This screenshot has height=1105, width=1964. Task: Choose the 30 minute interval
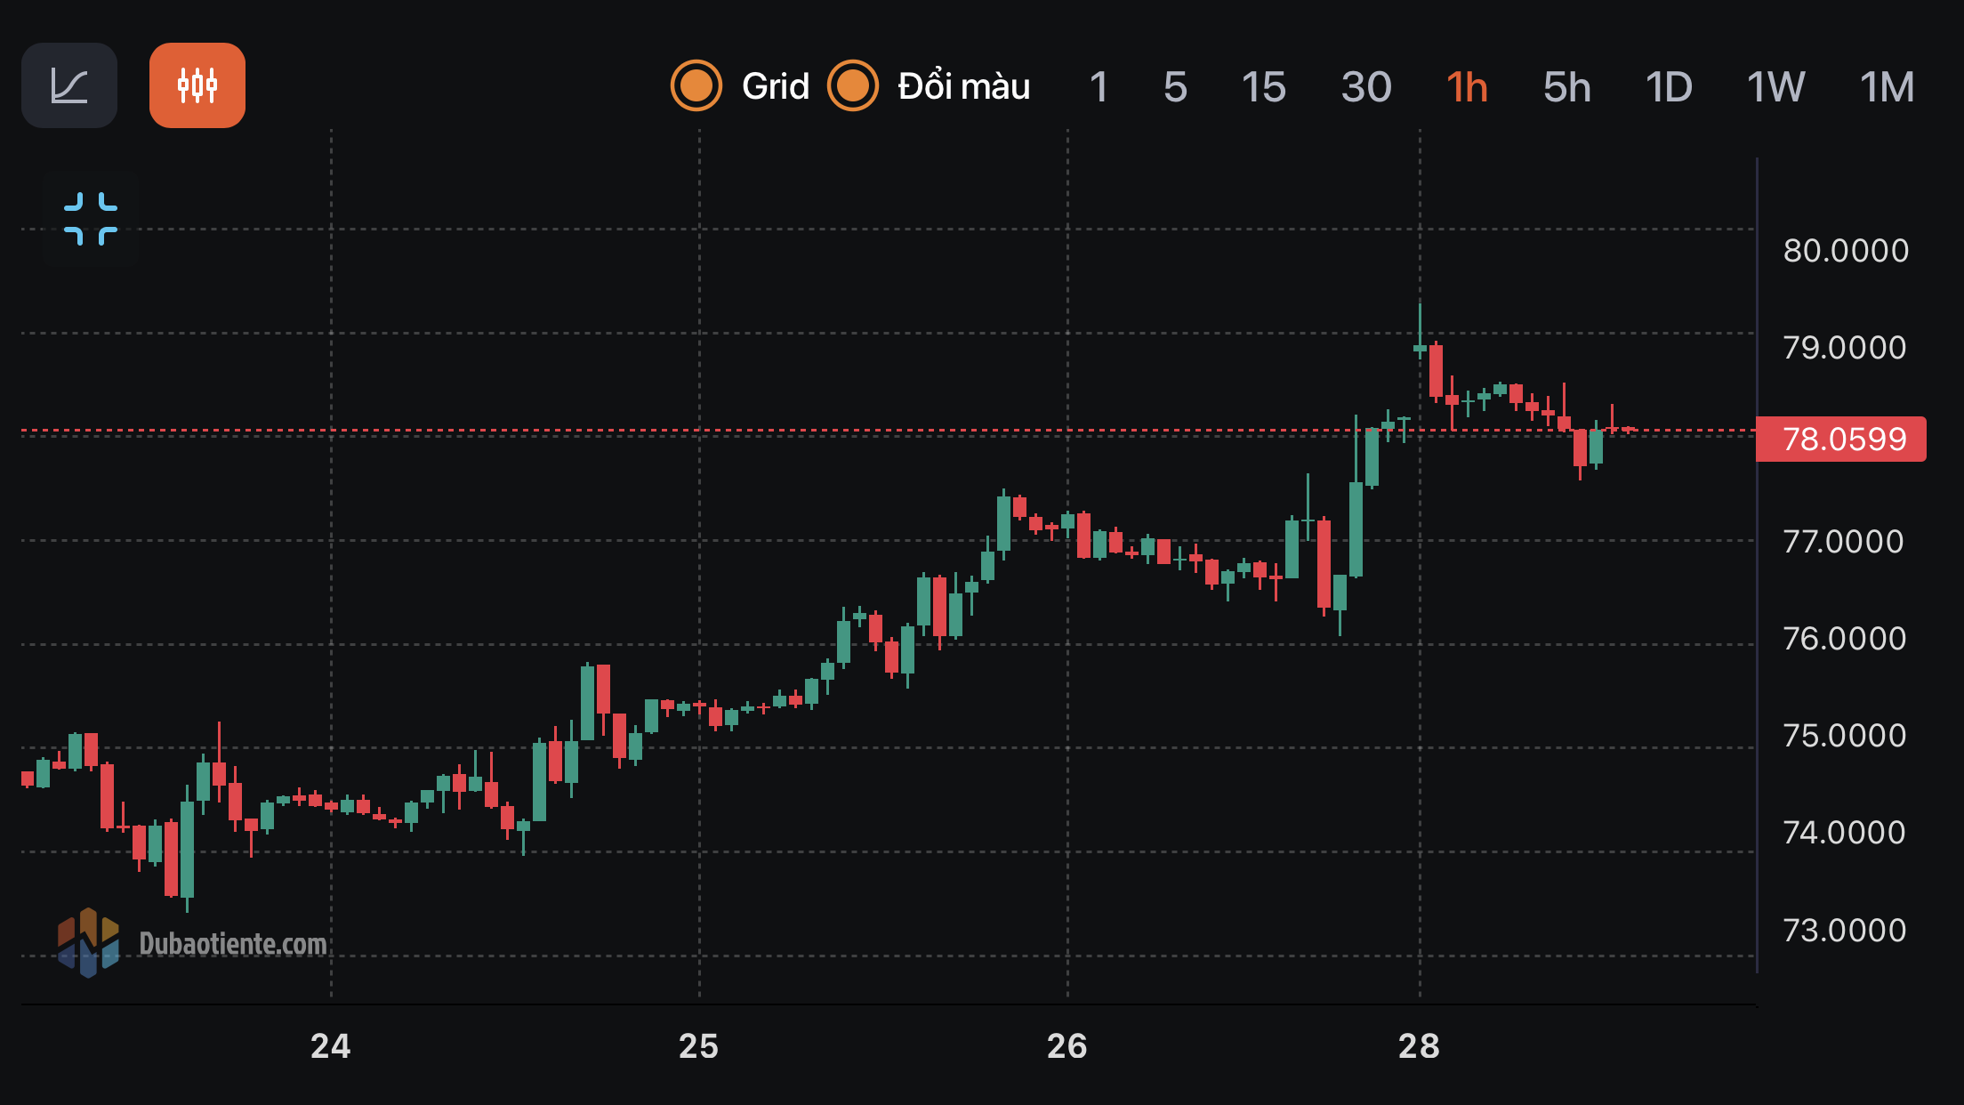point(1366,87)
